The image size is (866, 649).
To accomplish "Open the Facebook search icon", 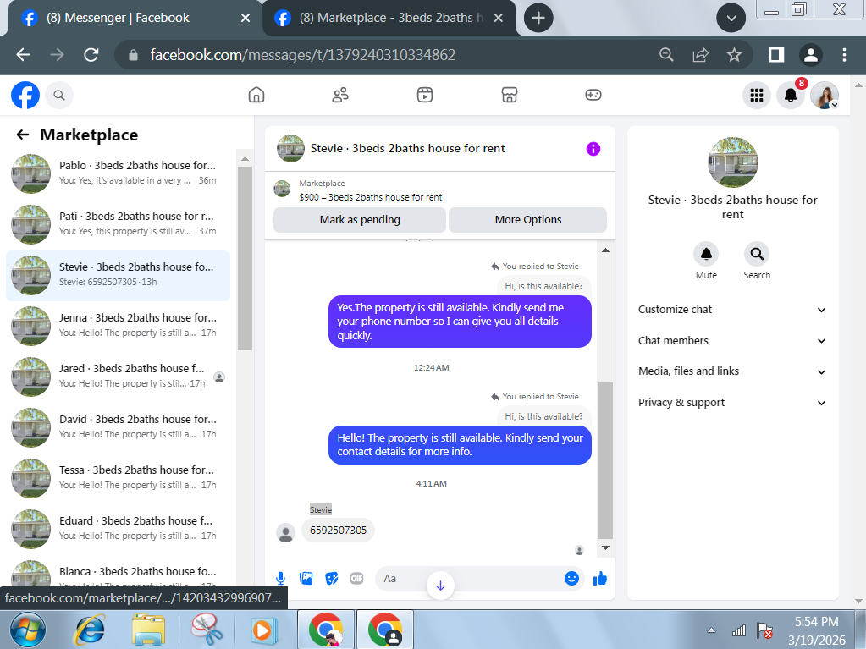I will (x=59, y=95).
